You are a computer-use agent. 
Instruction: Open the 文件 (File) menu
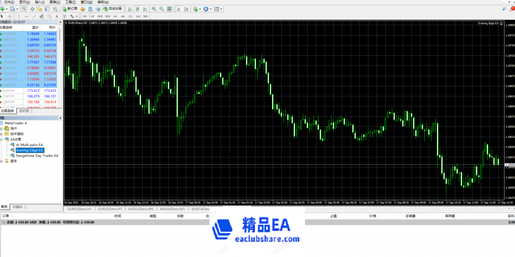pos(9,2)
